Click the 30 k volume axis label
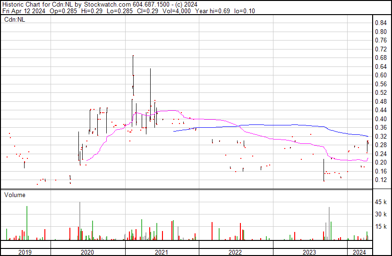 click(x=381, y=214)
